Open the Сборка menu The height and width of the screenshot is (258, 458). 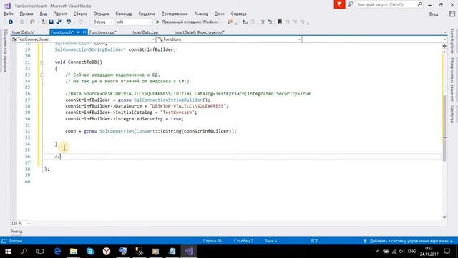point(80,14)
